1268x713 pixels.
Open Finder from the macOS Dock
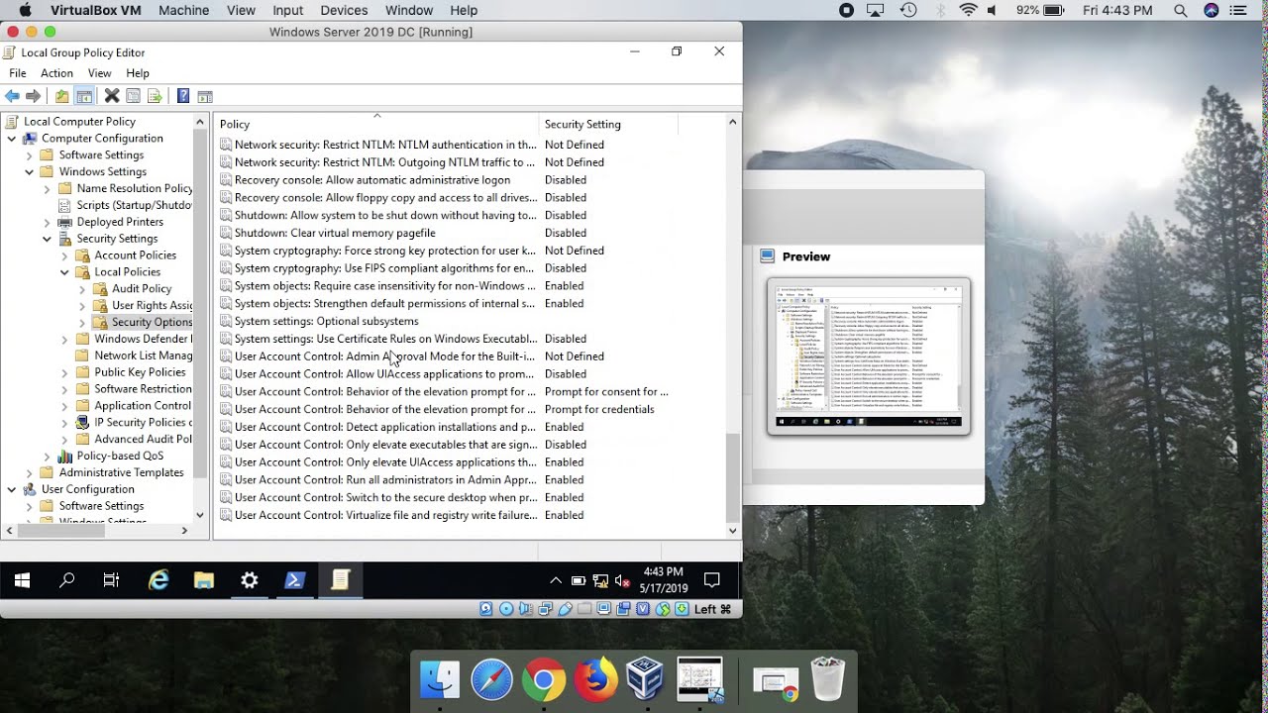pos(440,680)
